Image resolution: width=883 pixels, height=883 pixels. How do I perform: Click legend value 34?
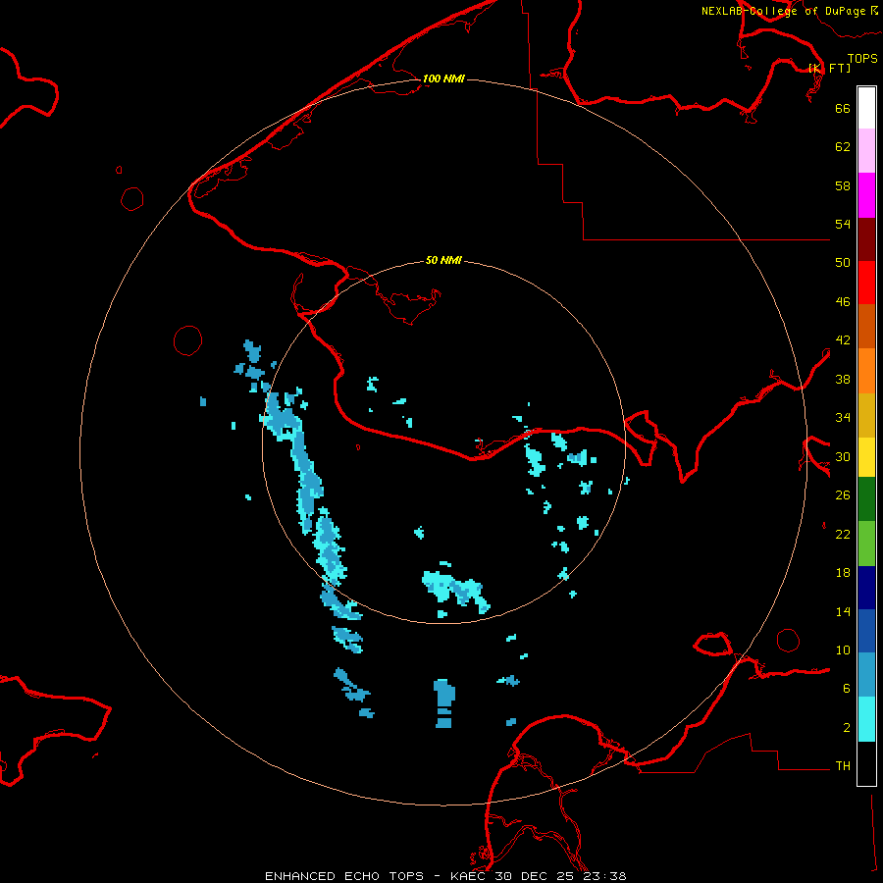point(843,418)
